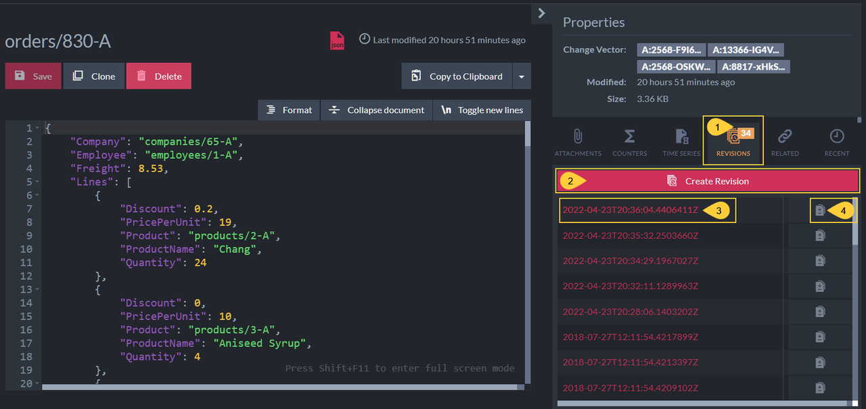Collapse the root object at line 1

coord(37,128)
